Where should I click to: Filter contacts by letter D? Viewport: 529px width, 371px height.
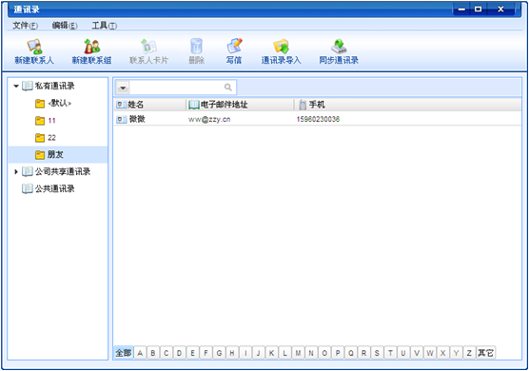click(180, 353)
